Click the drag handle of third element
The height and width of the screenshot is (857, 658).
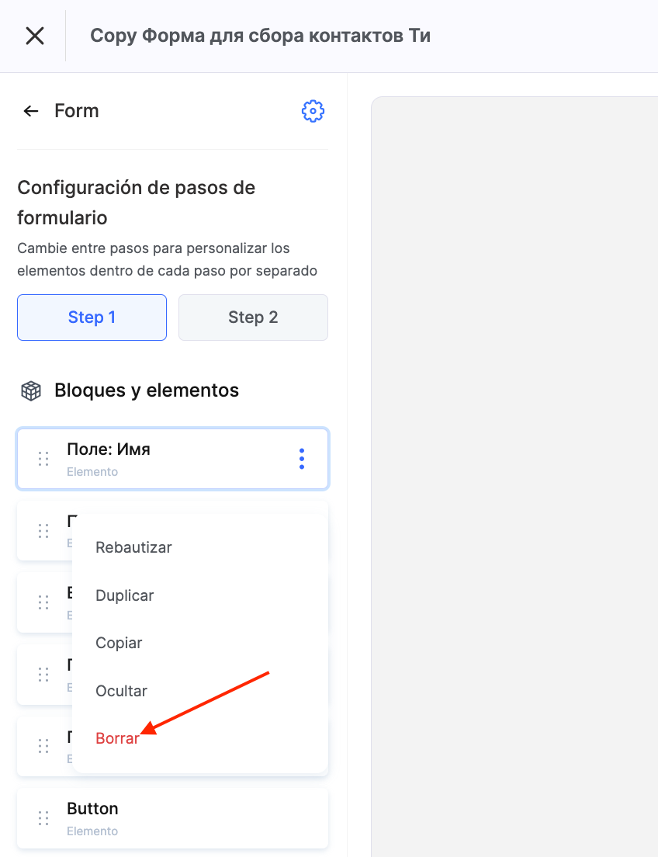pos(43,602)
